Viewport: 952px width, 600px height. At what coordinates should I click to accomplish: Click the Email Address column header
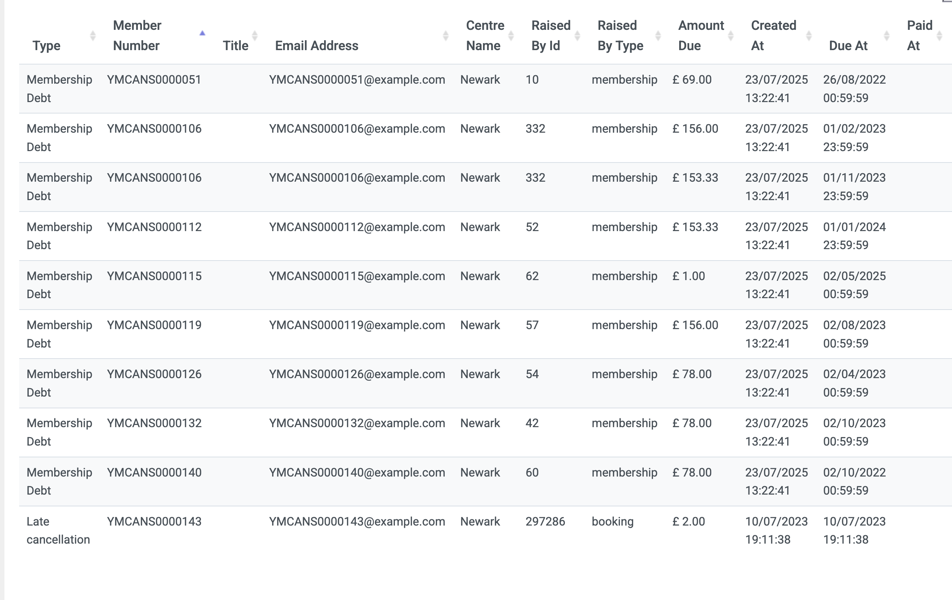pyautogui.click(x=317, y=46)
